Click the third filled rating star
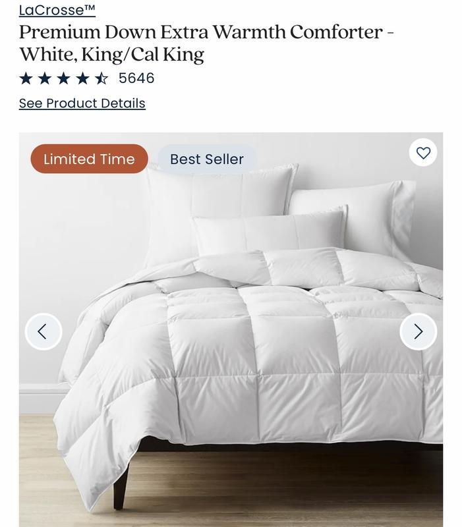Viewport: 462px width, 527px height. (63, 78)
